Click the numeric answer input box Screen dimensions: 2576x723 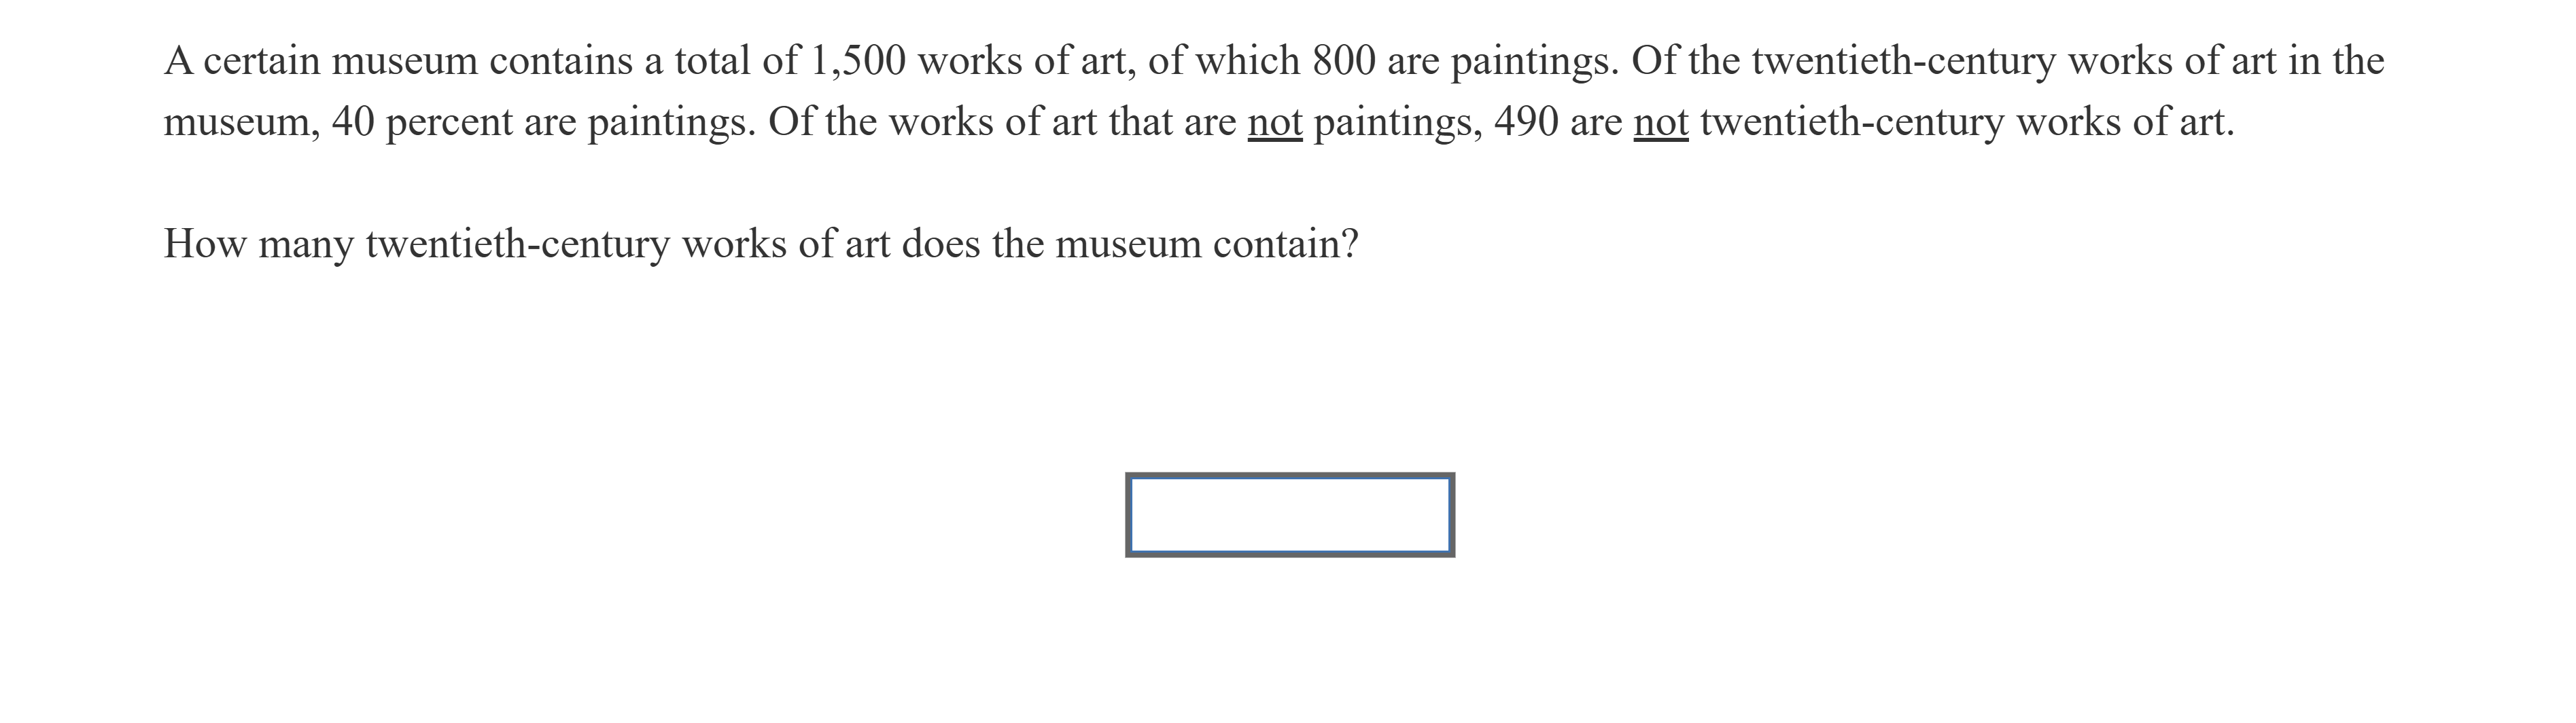click(1289, 515)
